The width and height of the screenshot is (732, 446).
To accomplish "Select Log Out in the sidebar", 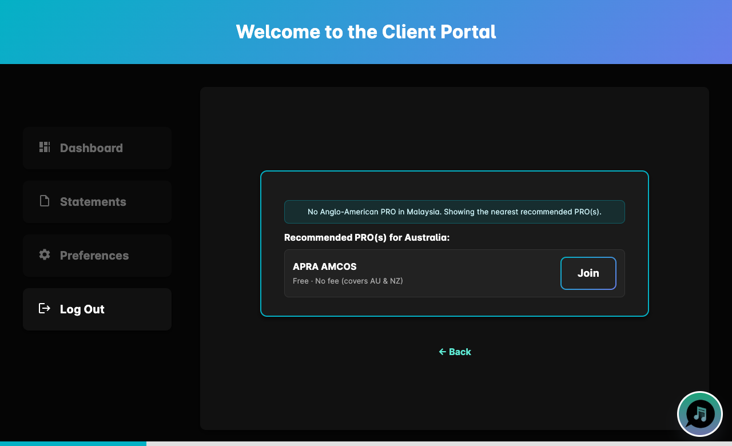I will pos(97,309).
